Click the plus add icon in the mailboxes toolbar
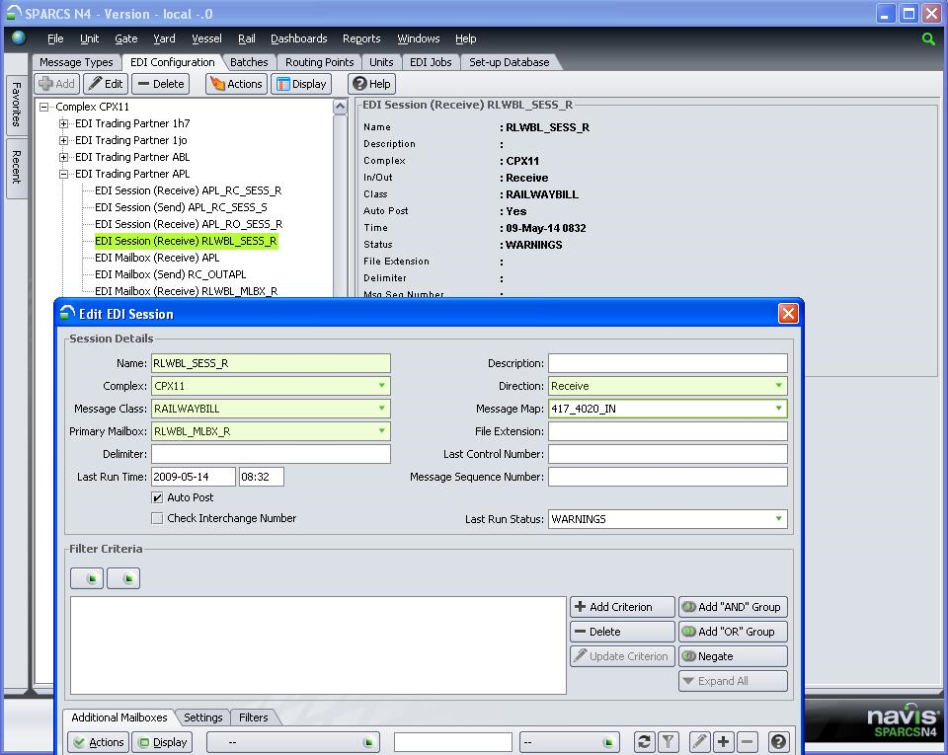 tap(723, 742)
